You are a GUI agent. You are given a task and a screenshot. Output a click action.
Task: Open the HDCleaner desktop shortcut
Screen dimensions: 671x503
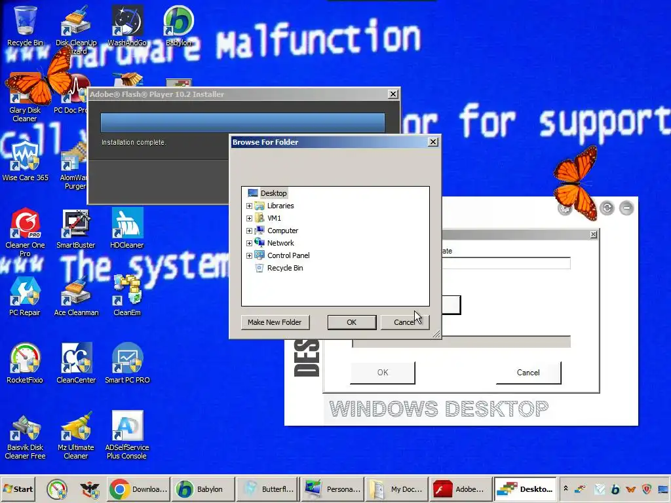coord(127,228)
